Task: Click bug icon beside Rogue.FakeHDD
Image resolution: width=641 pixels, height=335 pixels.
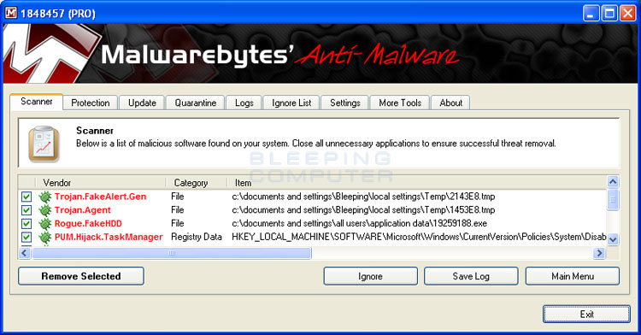Action: pyautogui.click(x=44, y=224)
